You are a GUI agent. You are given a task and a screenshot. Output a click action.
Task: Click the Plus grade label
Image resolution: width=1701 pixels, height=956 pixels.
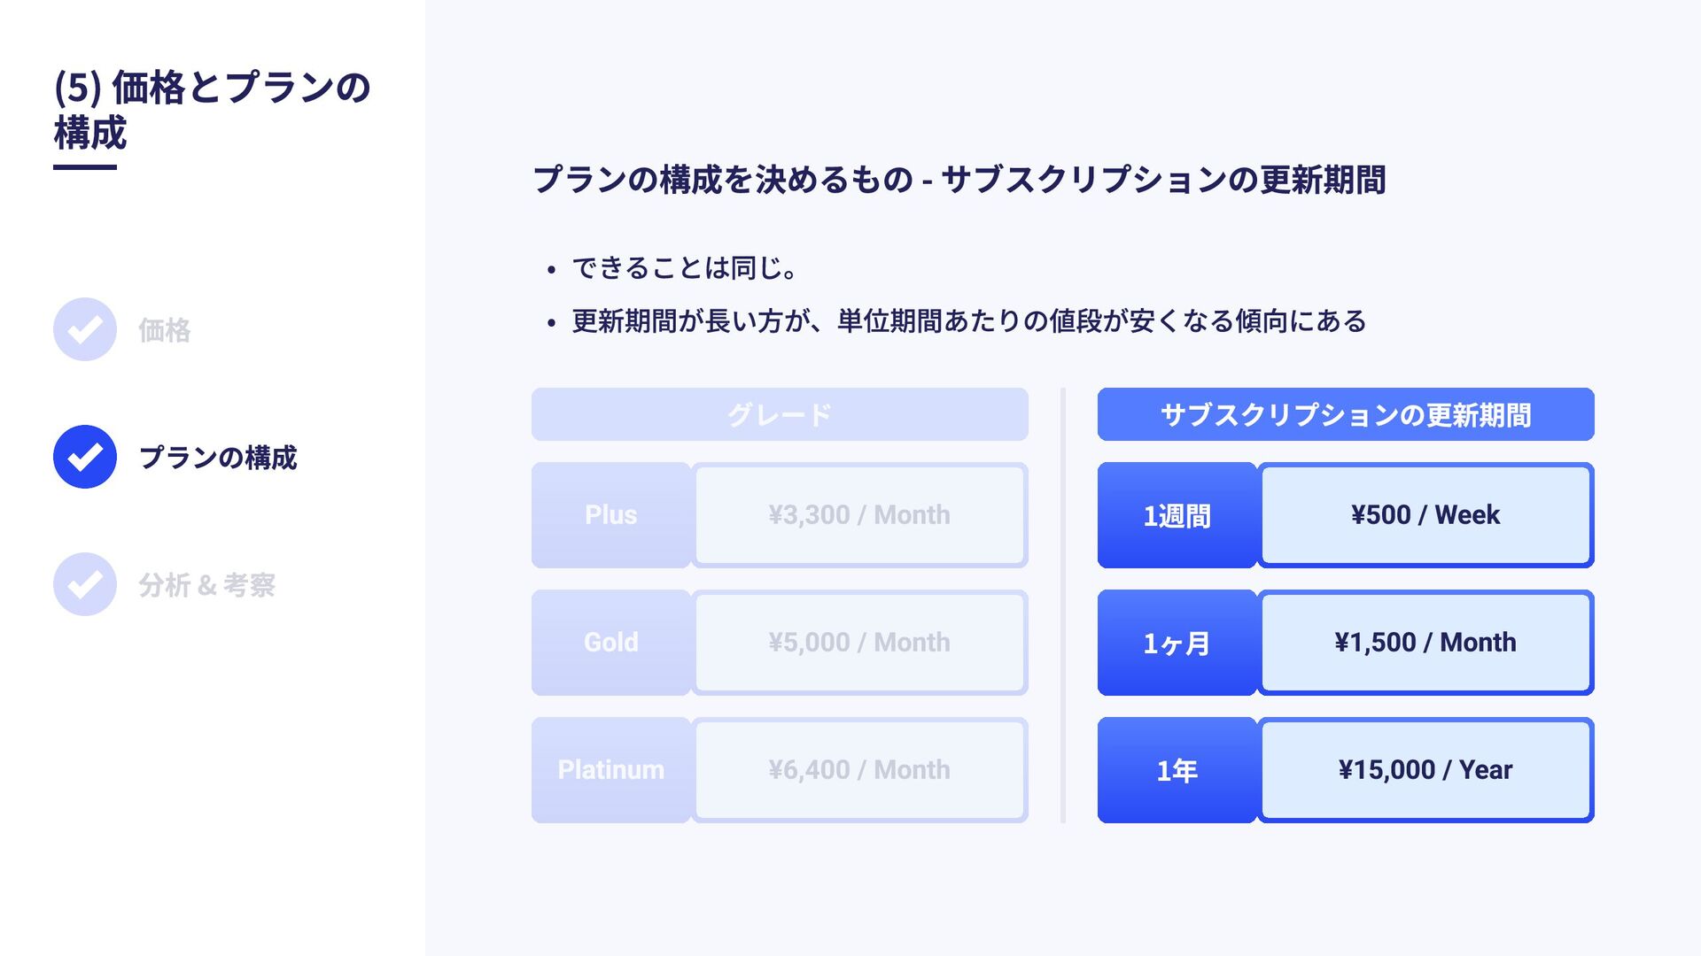[x=611, y=515]
